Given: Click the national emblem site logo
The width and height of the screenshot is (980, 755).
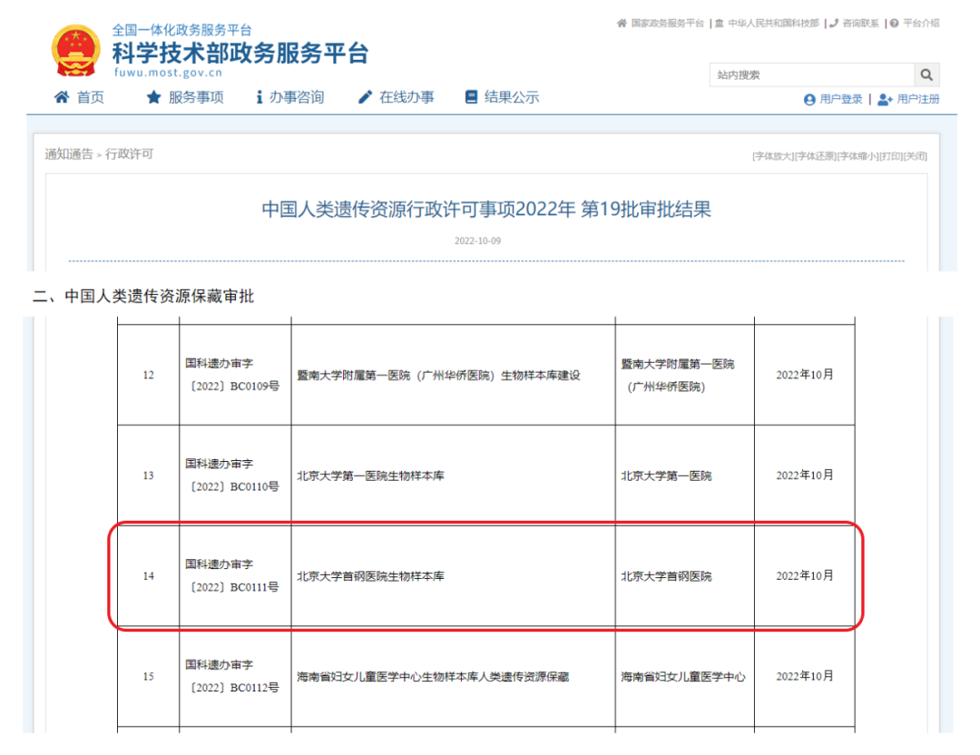Looking at the screenshot, I should pos(74,50).
